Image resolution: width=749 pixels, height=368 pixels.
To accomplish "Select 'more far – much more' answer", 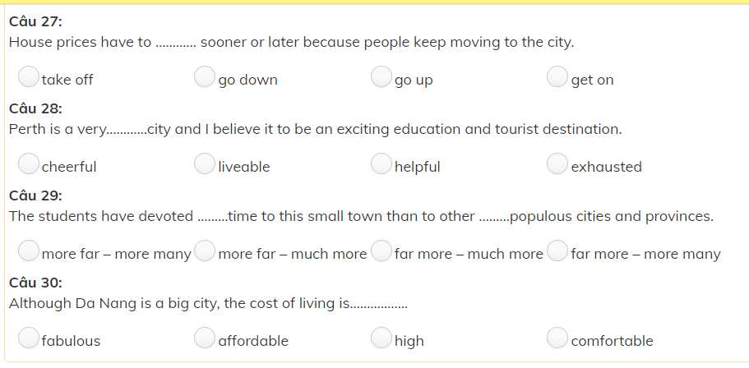I will coord(205,251).
